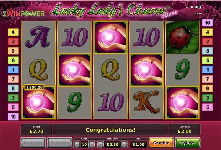Click the crystal ball showing £500.00
Image resolution: width=221 pixels, height=150 pixels.
[38, 103]
